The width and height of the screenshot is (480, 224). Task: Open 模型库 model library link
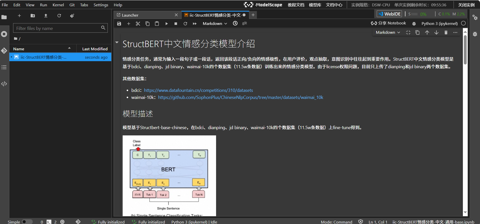[x=315, y=5]
